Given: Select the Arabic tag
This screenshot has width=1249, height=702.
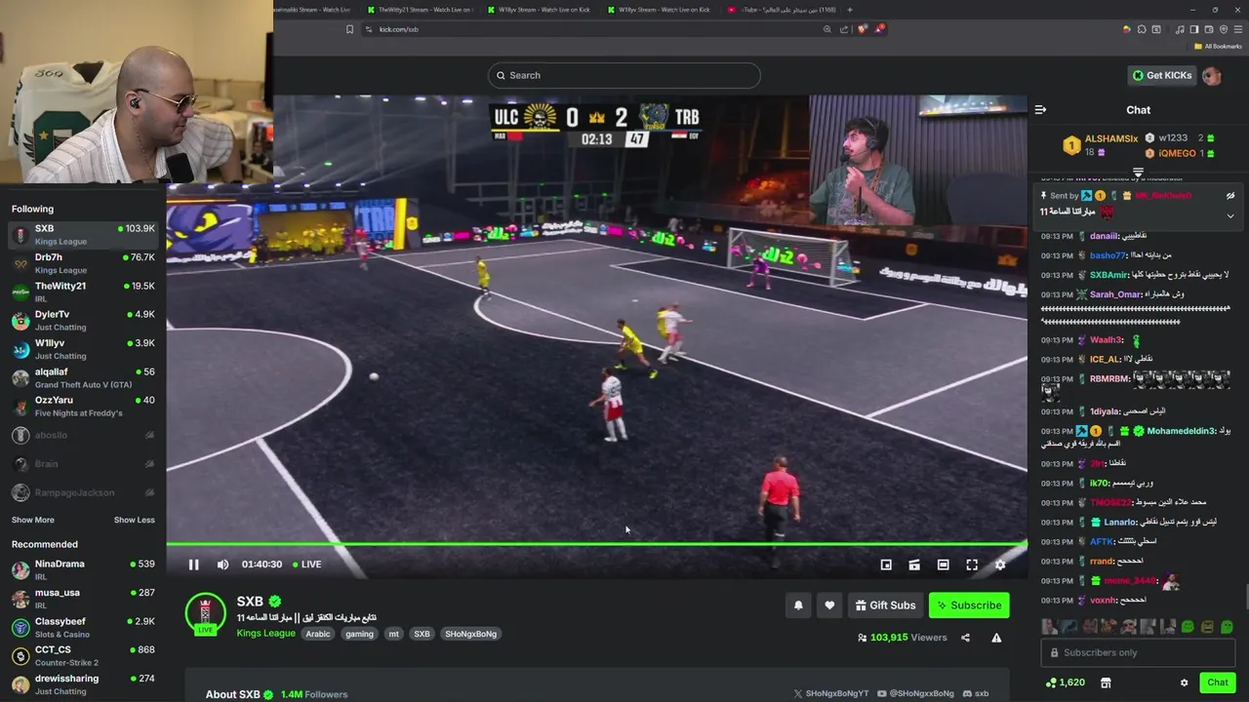Looking at the screenshot, I should [318, 634].
